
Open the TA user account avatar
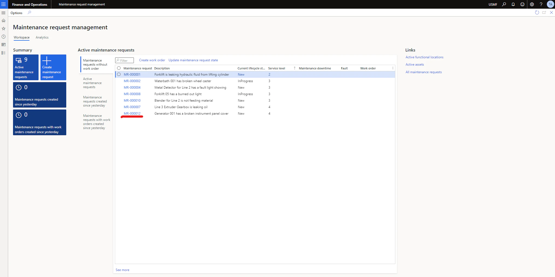point(550,4)
